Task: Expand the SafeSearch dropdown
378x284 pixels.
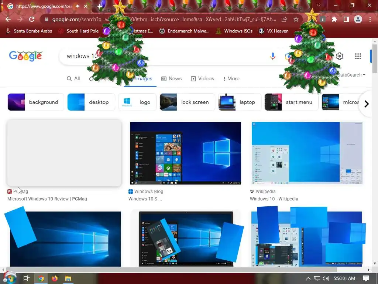Action: (x=351, y=75)
